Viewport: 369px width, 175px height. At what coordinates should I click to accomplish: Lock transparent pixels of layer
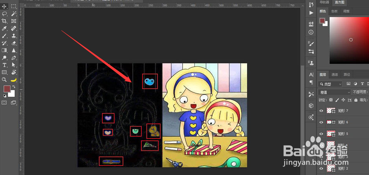[x=331, y=100]
